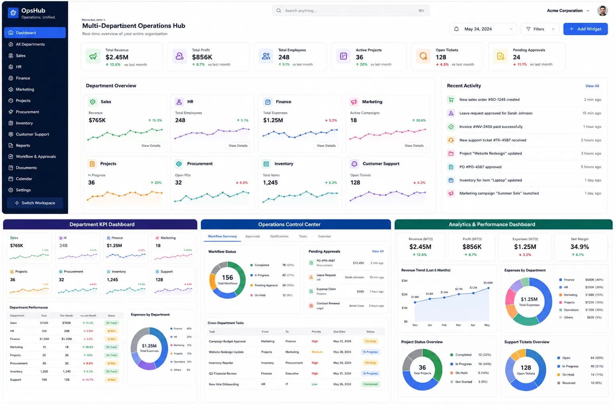The width and height of the screenshot is (616, 410).
Task: Click the 'Website Redesign Update' task row
Action: click(x=296, y=352)
